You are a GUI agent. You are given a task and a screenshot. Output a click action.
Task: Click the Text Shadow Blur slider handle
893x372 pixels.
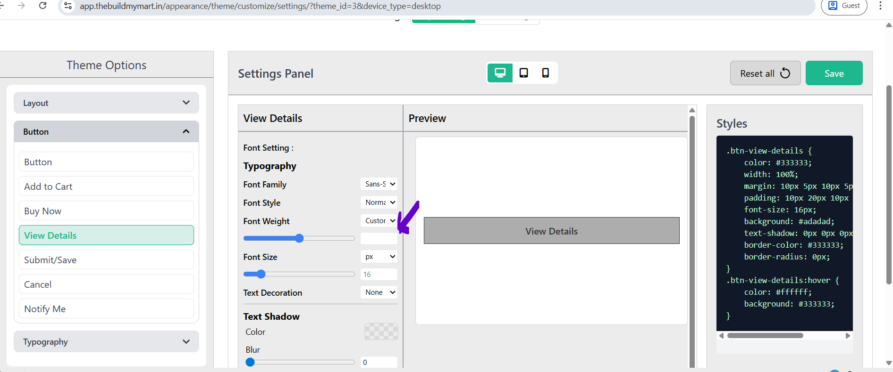click(250, 362)
